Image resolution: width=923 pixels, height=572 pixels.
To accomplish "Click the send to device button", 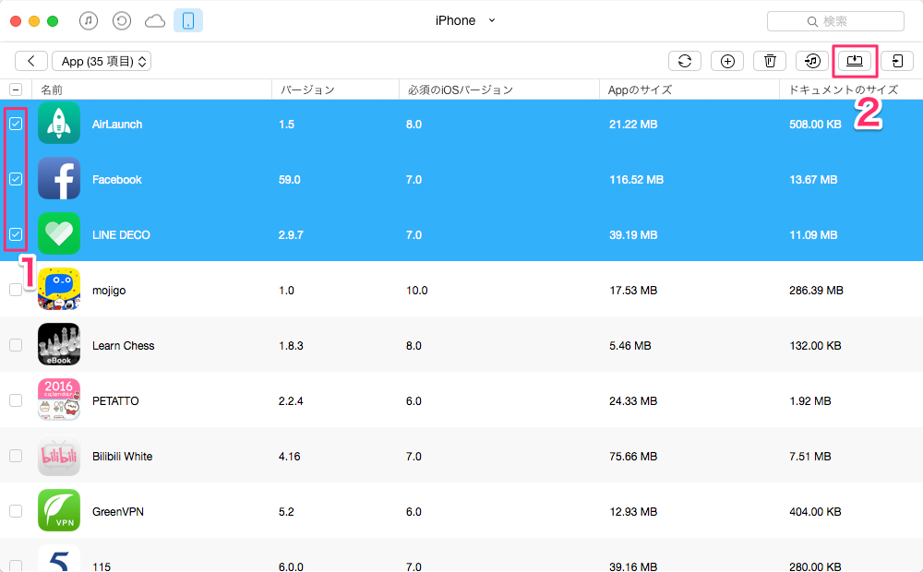I will [897, 61].
